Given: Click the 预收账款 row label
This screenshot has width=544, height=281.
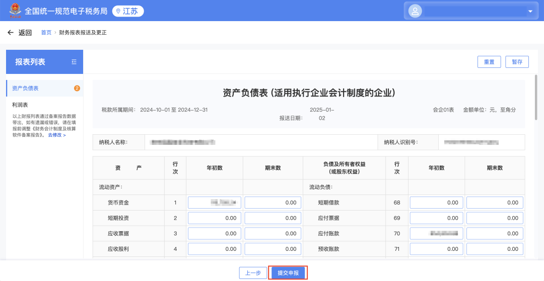Looking at the screenshot, I should click(328, 249).
